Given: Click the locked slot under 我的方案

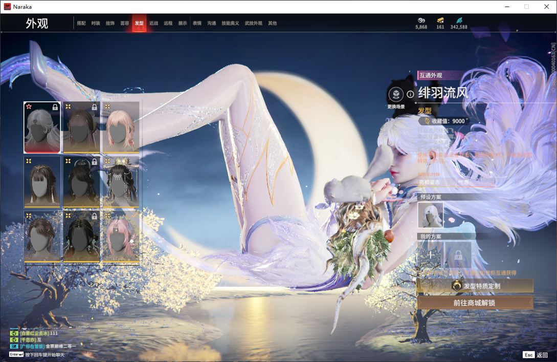Looking at the screenshot, I should click(x=458, y=254).
